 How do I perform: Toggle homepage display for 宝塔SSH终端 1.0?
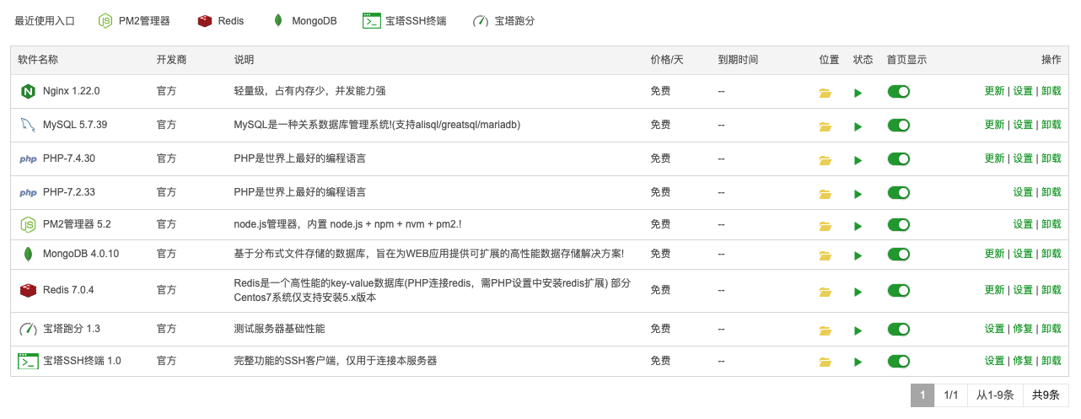pyautogui.click(x=899, y=361)
